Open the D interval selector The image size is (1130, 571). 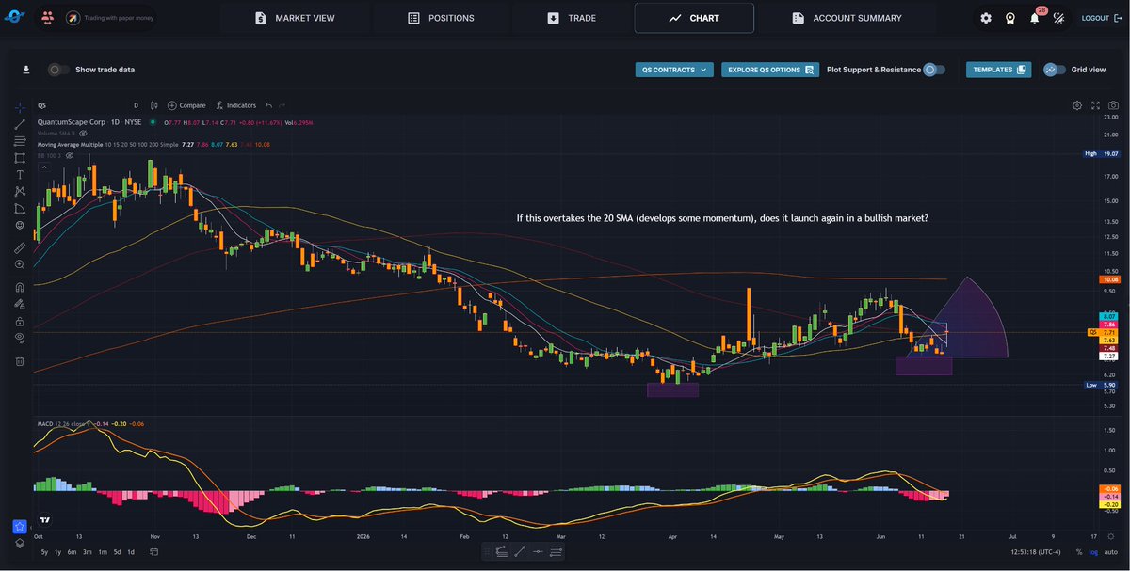(x=136, y=105)
